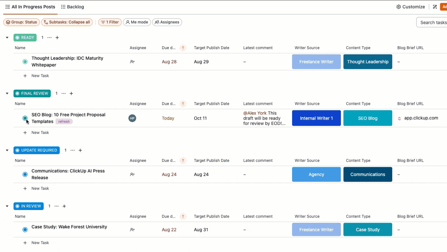447x252 pixels.
Task: Click the Customize gear icon
Action: pos(399,7)
